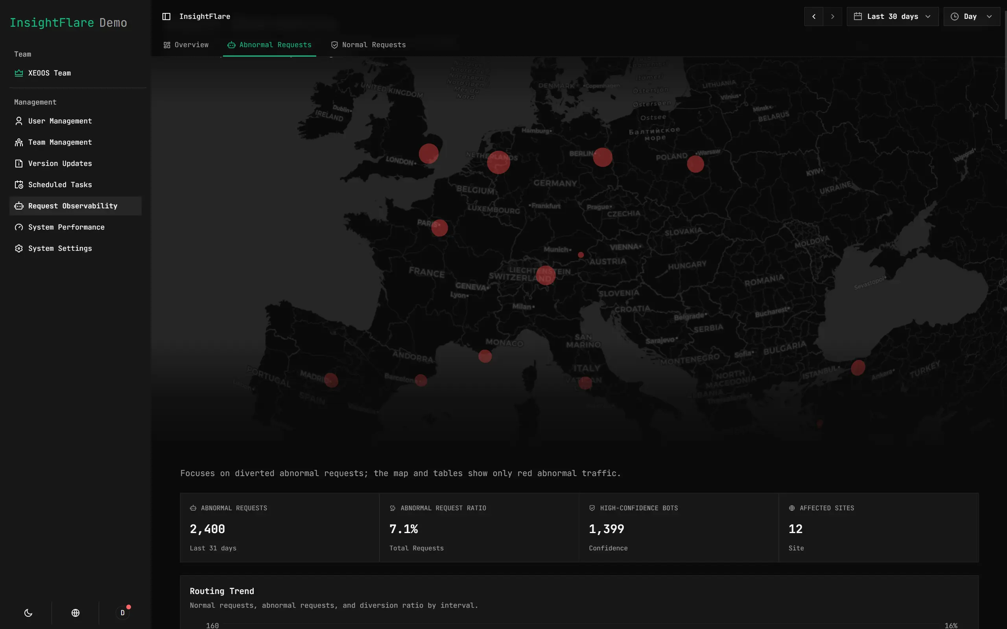Toggle dark mode with moon icon

28,613
